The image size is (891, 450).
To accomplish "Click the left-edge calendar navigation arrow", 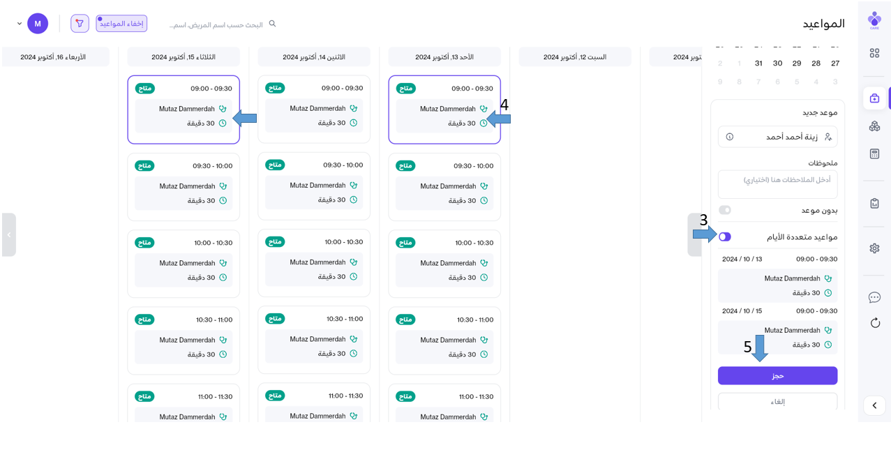I will point(8,235).
